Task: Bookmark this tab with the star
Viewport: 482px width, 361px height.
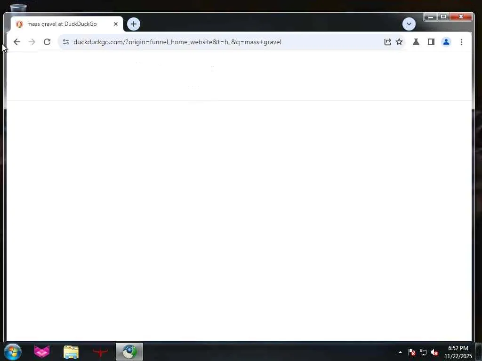Action: [x=399, y=42]
